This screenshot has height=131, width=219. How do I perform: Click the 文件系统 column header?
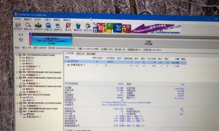pyautogui.click(x=110, y=58)
